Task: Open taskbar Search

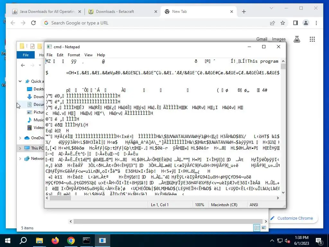Action: click(x=23, y=241)
